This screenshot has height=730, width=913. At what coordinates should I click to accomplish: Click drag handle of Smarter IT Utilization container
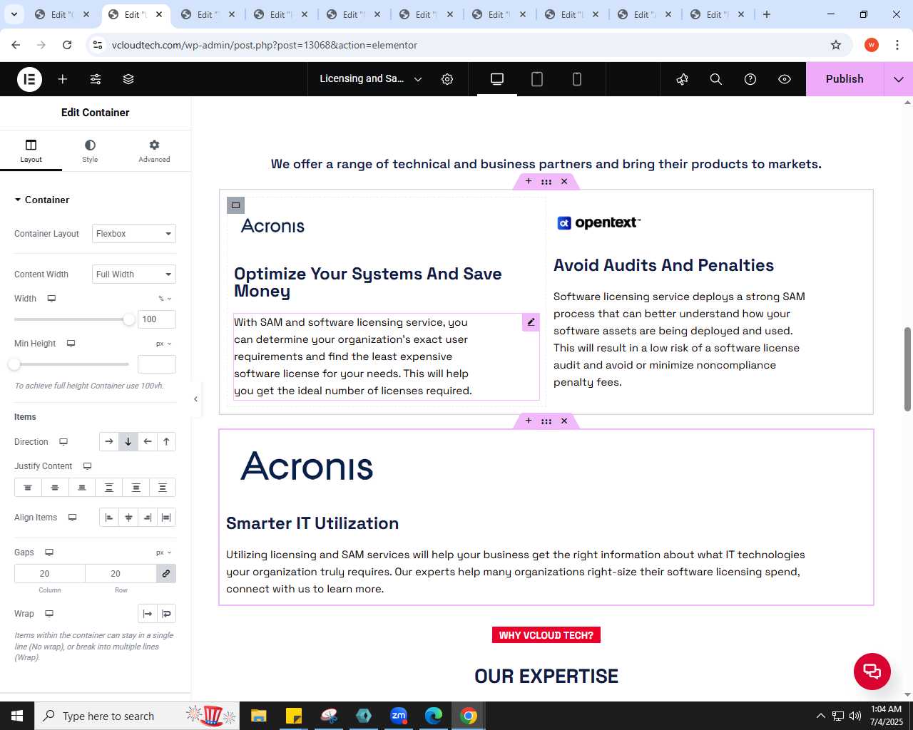click(x=546, y=421)
